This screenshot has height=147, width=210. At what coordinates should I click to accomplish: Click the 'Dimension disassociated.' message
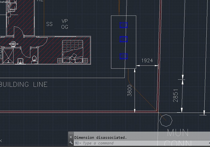(100, 137)
